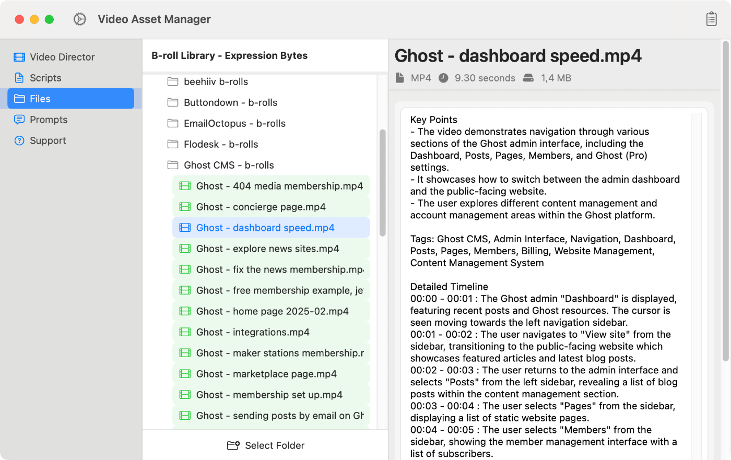Go to the Scripts section
This screenshot has height=460, width=731.
pos(44,78)
